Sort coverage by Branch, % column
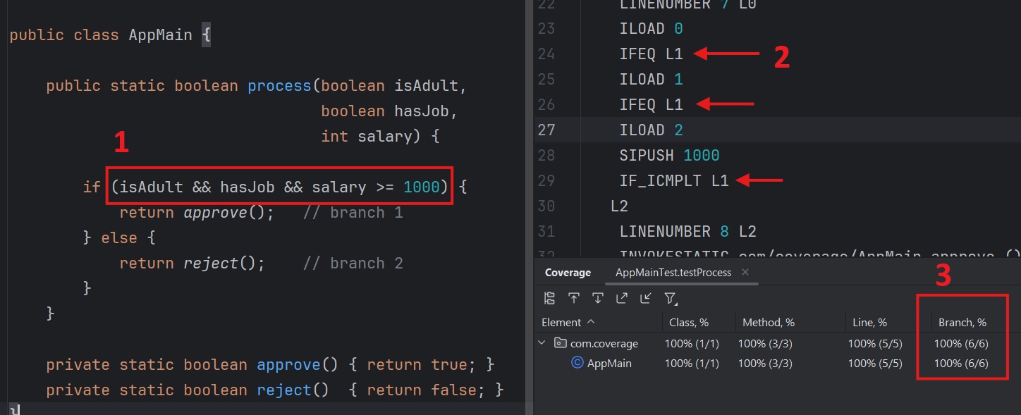 pos(962,323)
